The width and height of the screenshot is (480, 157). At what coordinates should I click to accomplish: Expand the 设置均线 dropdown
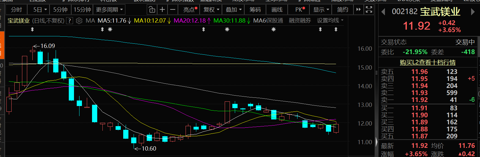point(330,20)
